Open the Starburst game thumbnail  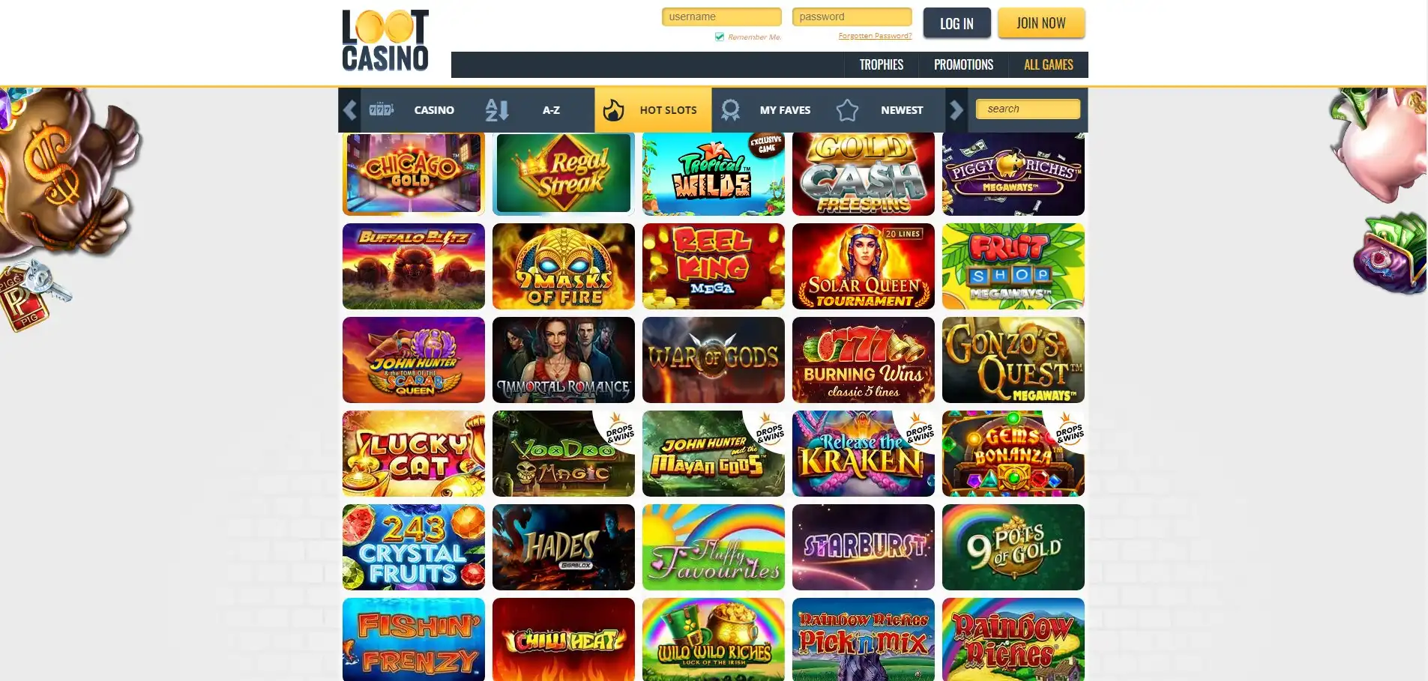(x=863, y=547)
